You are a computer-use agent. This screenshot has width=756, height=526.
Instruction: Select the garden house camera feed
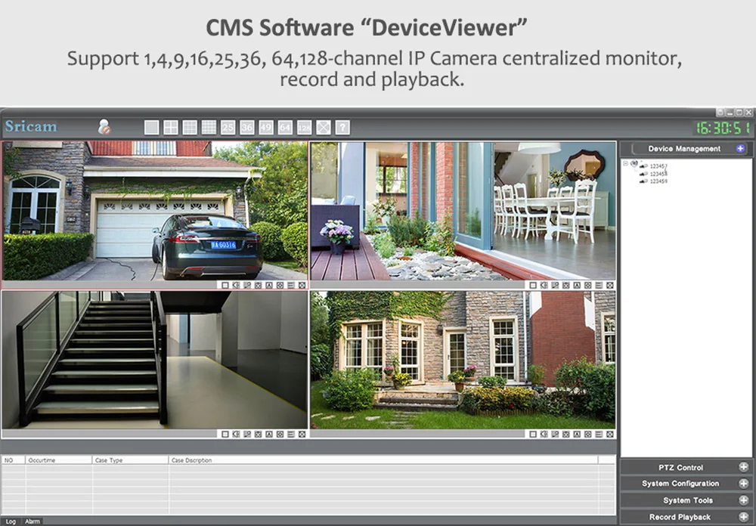[x=463, y=360]
